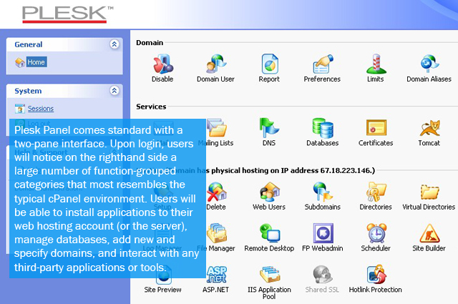Image resolution: width=458 pixels, height=304 pixels.
Task: Open the Subdomains icon
Action: (x=322, y=193)
